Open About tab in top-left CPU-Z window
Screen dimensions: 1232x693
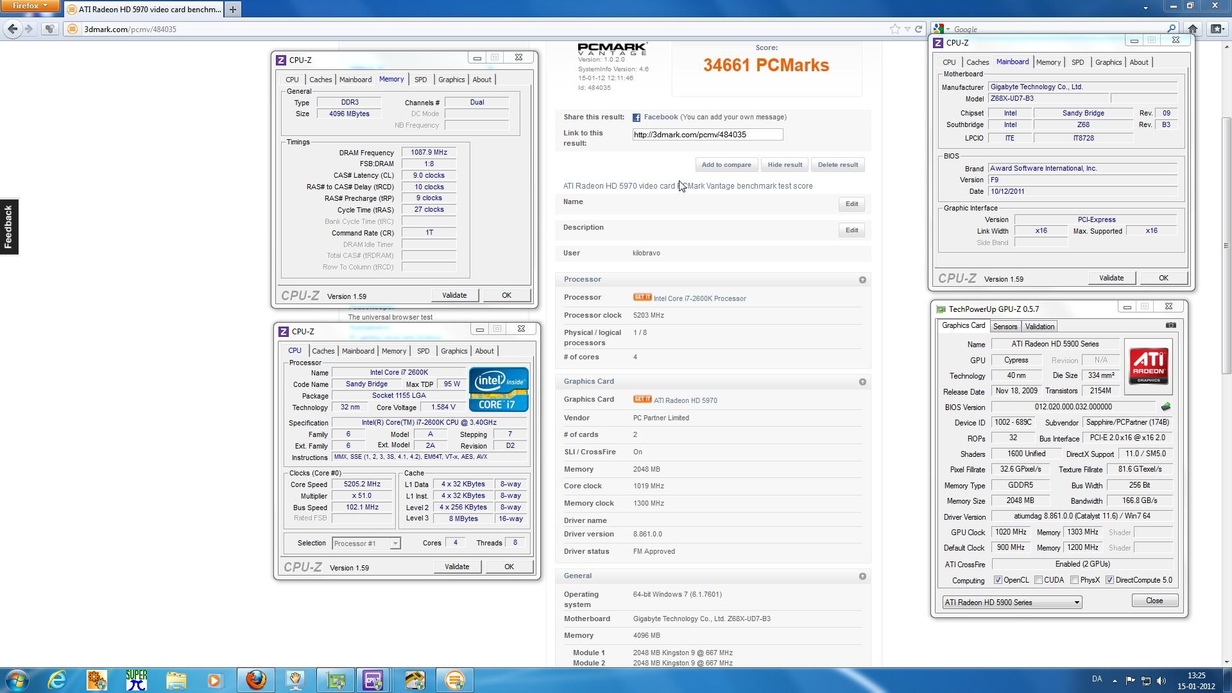pyautogui.click(x=482, y=80)
